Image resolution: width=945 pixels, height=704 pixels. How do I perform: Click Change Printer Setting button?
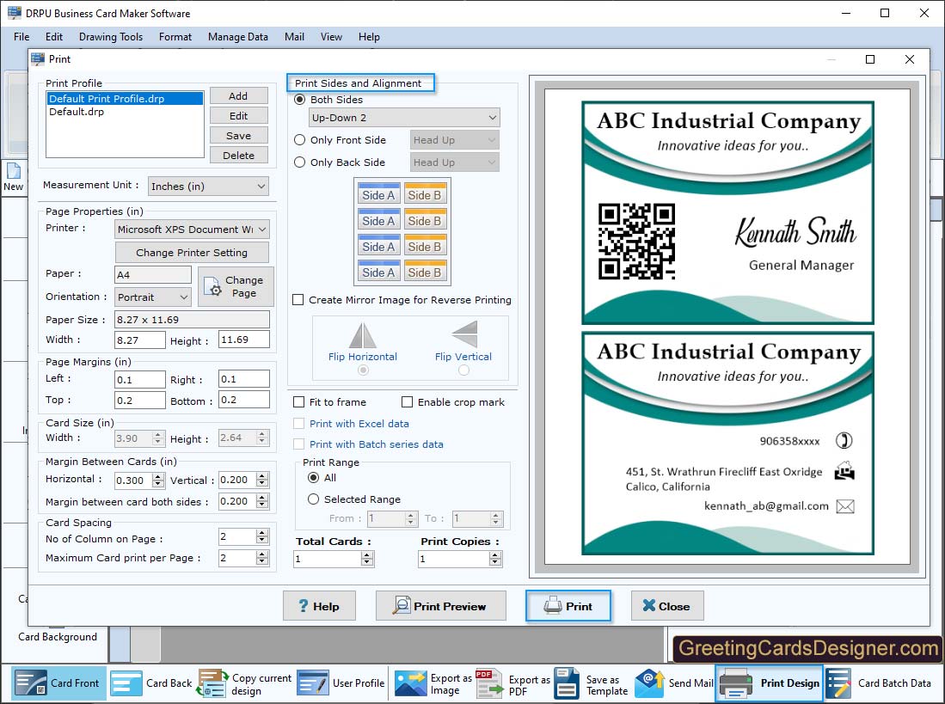pos(192,253)
